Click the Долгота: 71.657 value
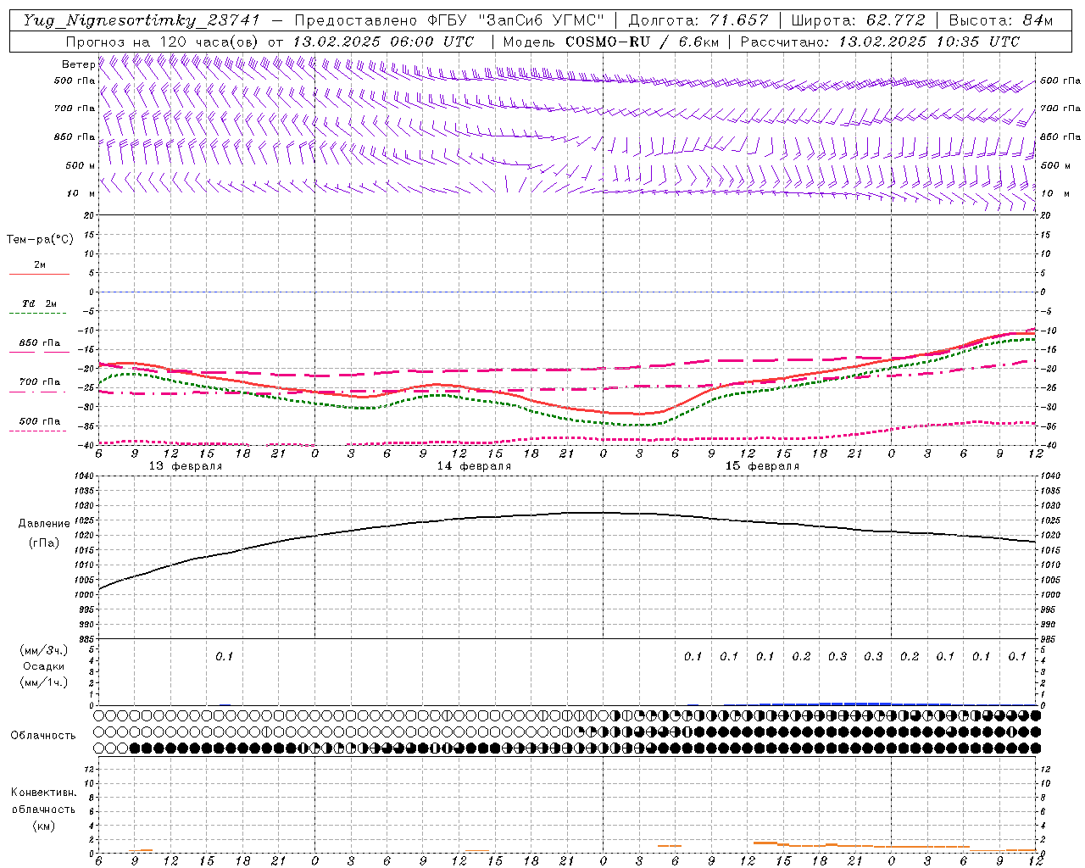The width and height of the screenshot is (1085, 868). click(698, 20)
